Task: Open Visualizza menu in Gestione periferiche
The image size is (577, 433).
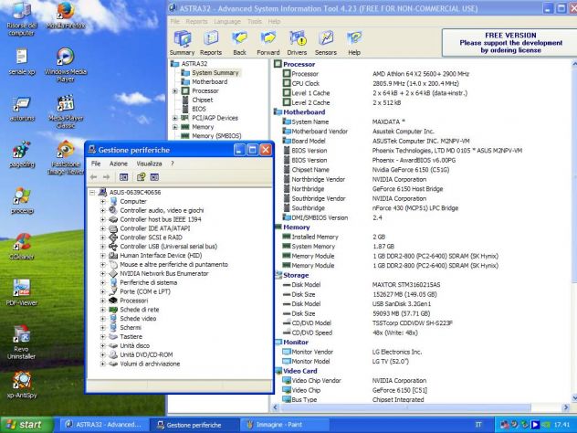Action: (149, 164)
